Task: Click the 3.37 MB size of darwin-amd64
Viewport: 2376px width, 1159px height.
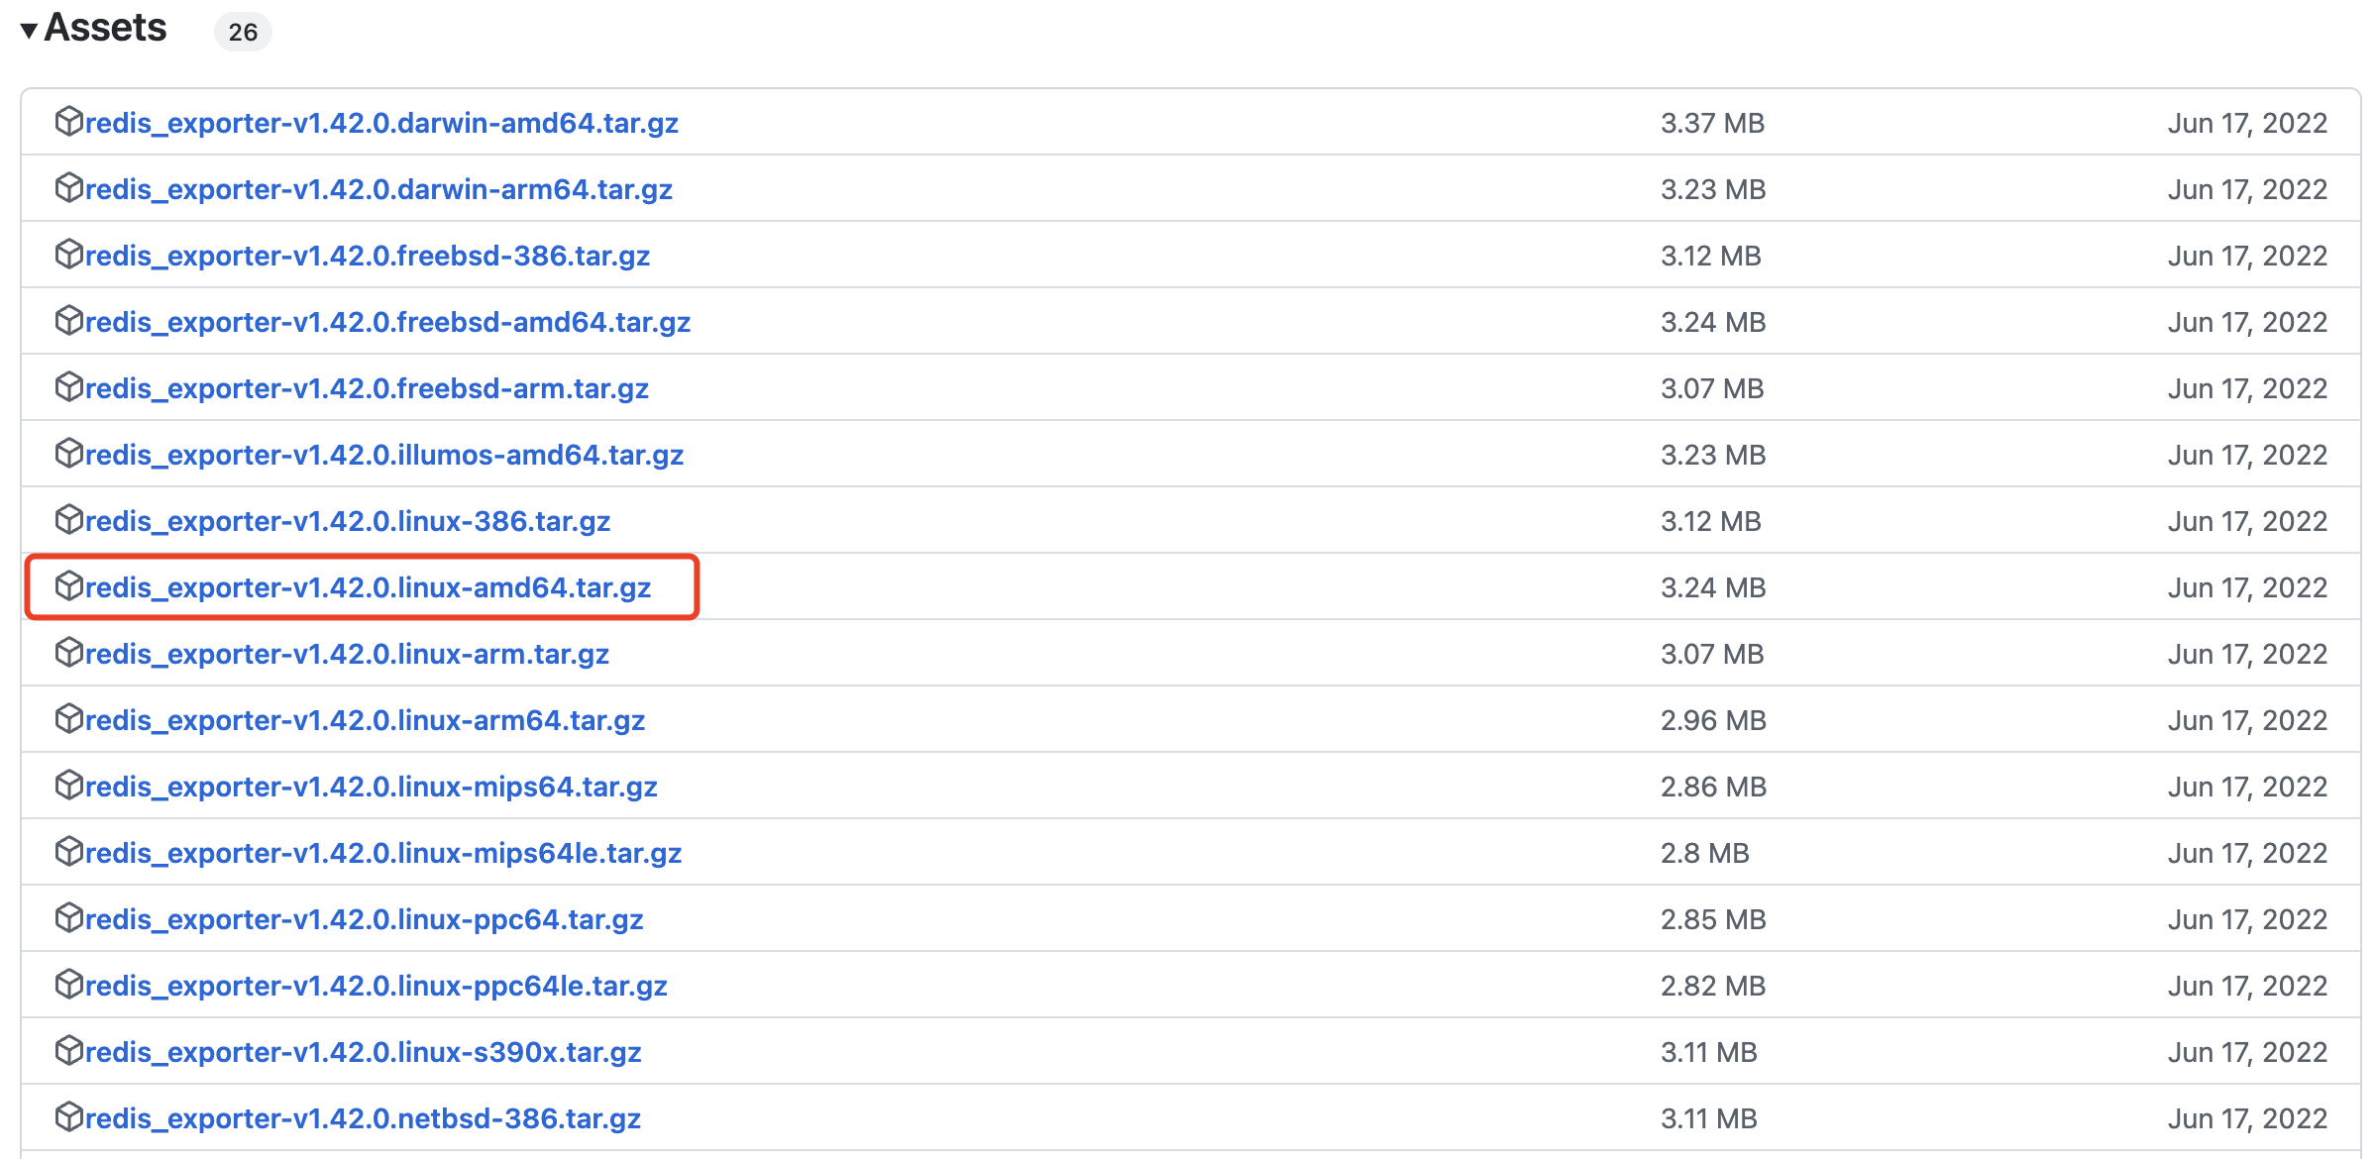Action: point(1713,123)
